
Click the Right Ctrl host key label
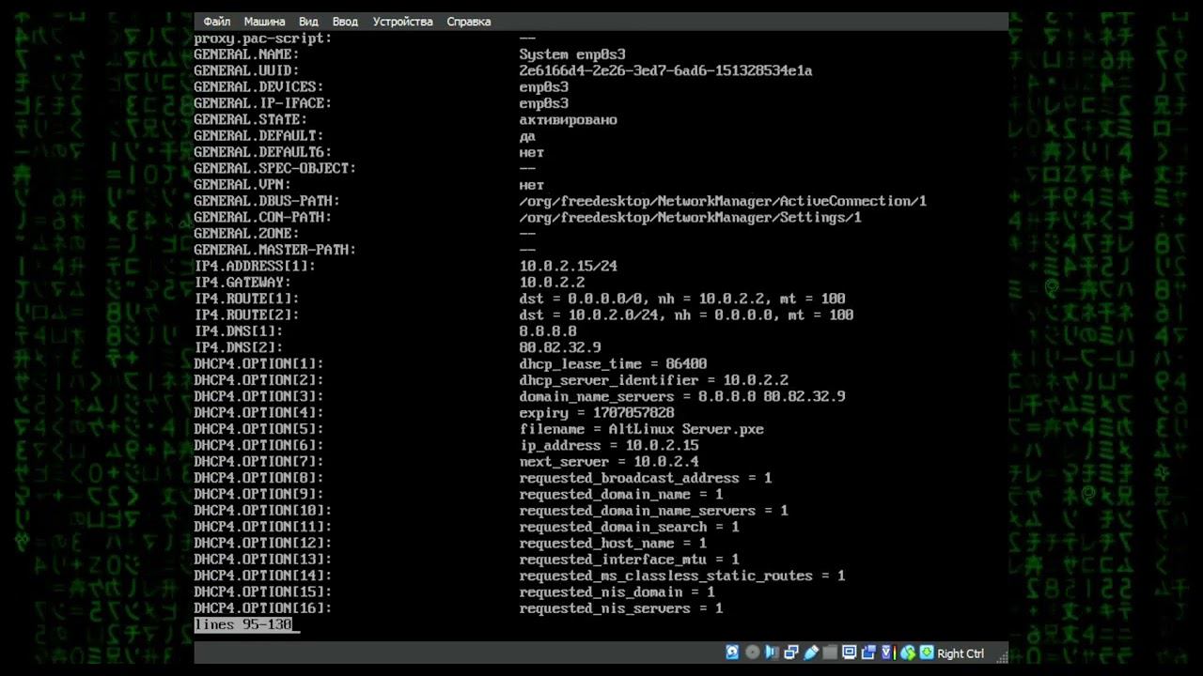tap(961, 653)
